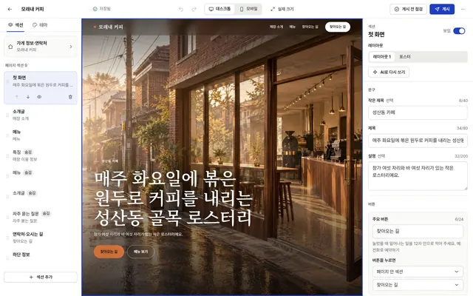Open the three-dot more options menu

463,9
